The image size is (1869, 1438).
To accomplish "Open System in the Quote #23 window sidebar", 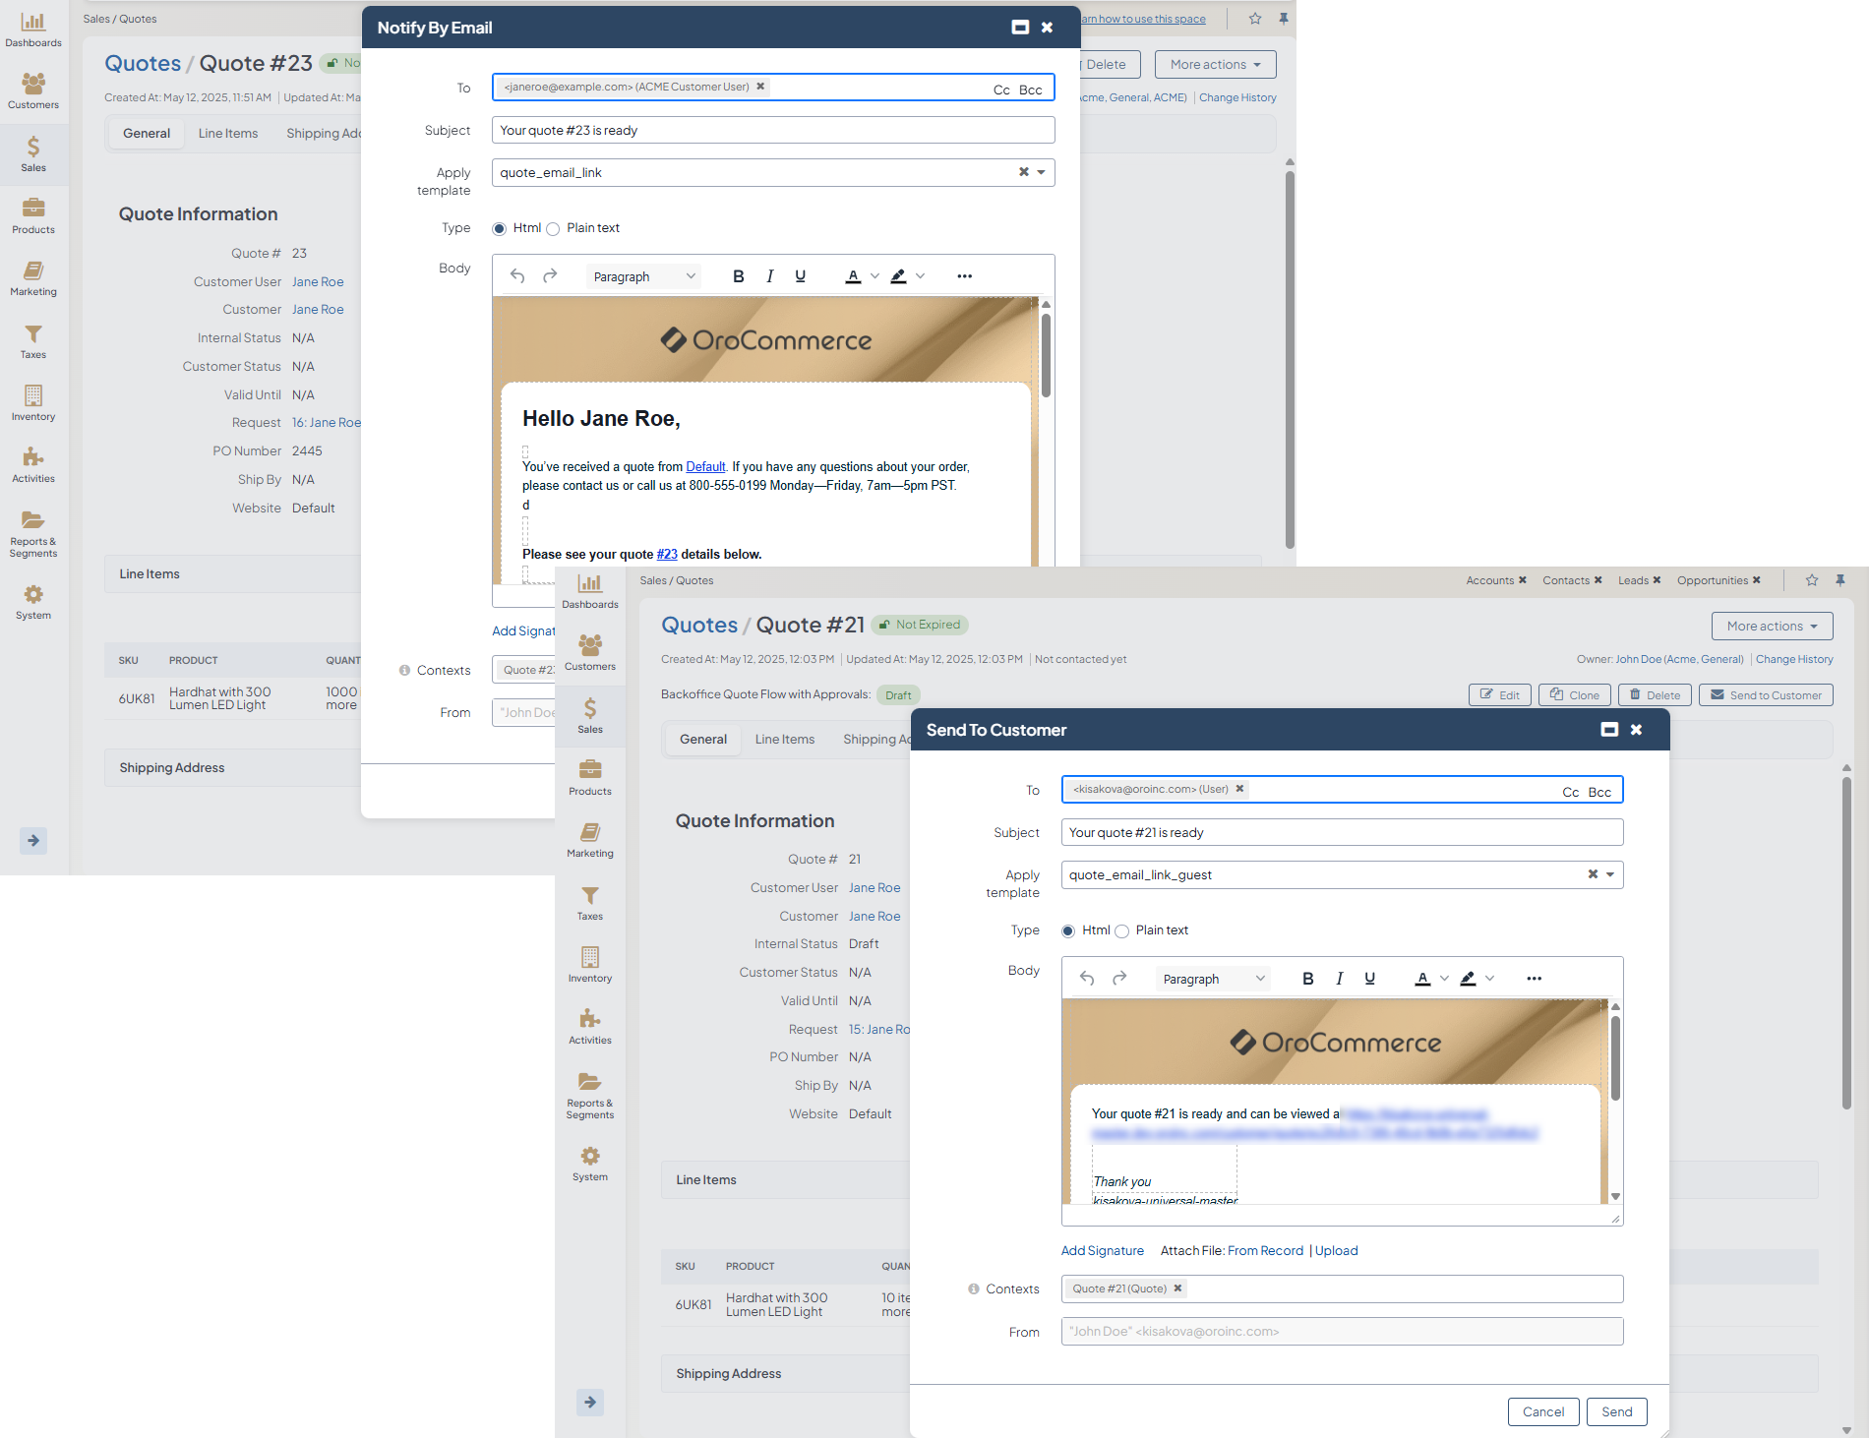I will click(33, 602).
